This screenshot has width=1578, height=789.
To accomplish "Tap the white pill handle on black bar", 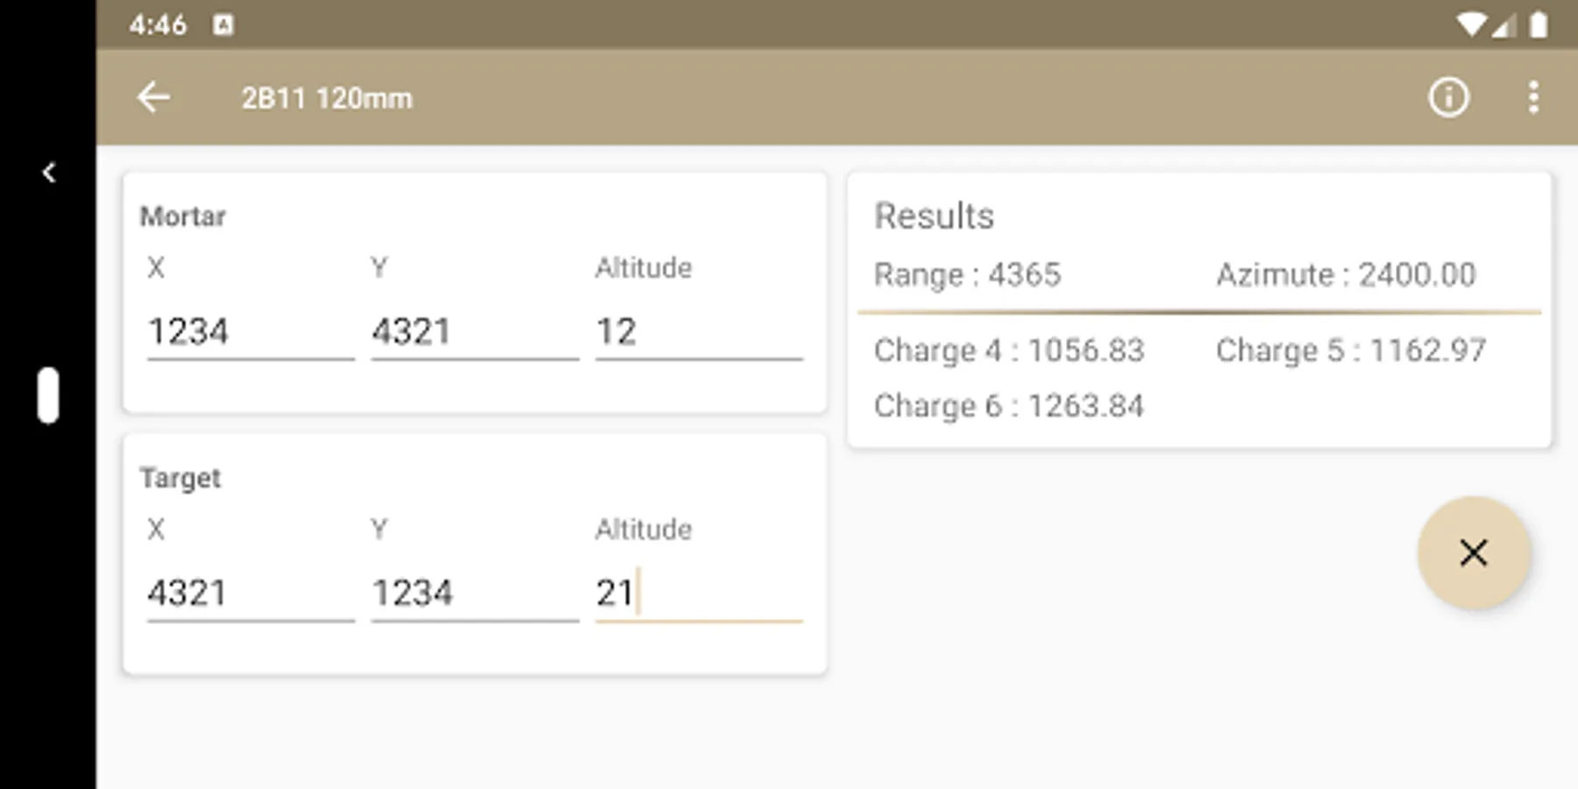I will [48, 395].
